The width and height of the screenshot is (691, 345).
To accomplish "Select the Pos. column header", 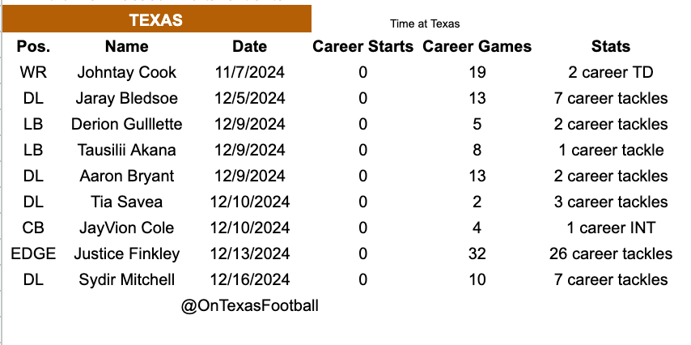I will point(33,46).
